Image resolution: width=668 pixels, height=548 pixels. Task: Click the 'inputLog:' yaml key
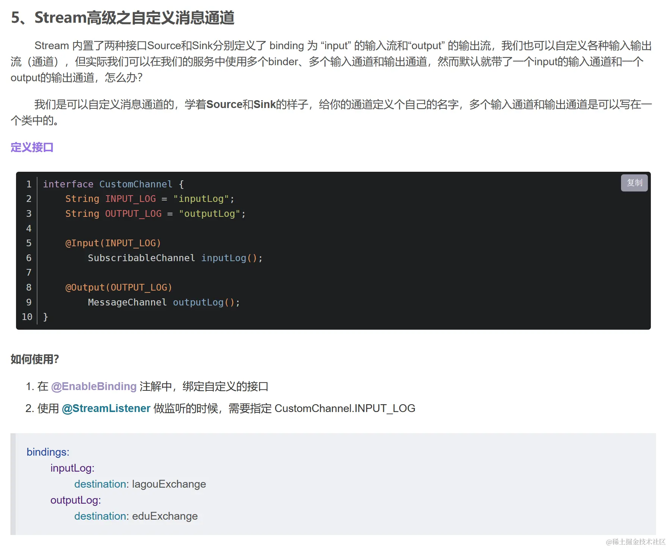pos(72,468)
